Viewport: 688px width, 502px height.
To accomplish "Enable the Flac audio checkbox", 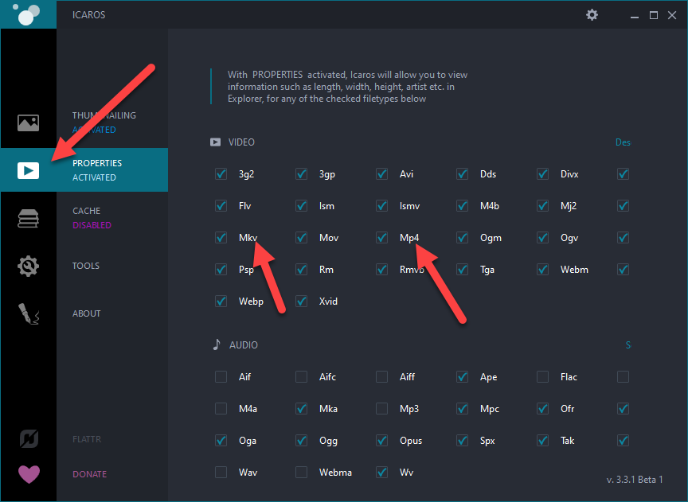I will (543, 377).
